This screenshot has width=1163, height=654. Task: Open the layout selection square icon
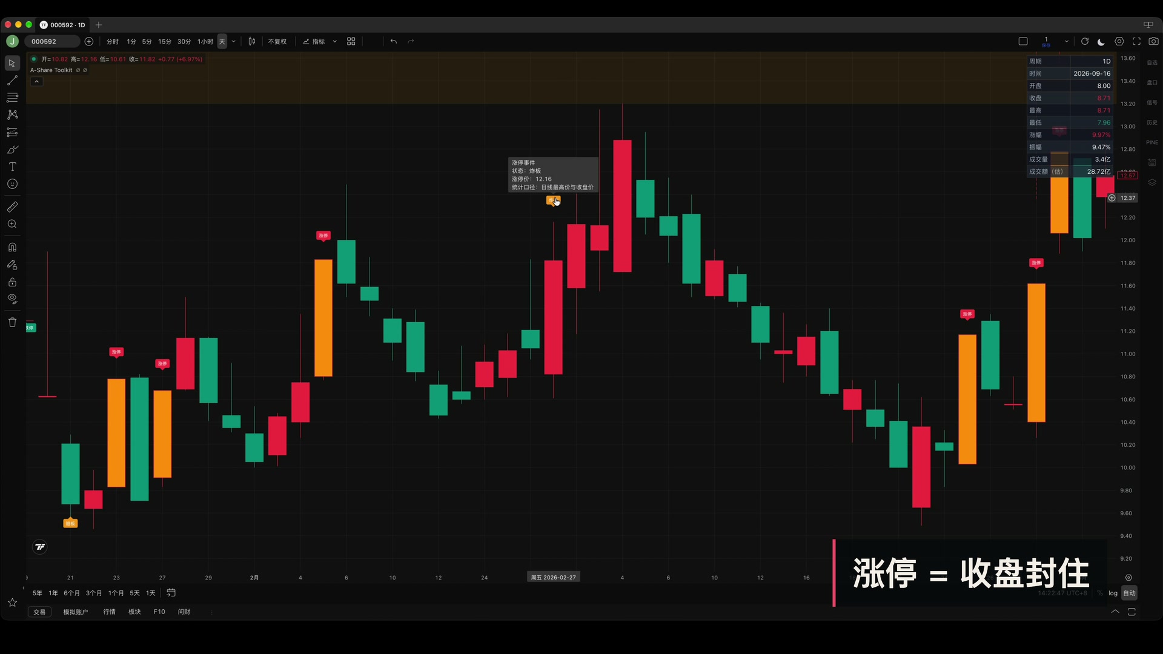tap(1023, 41)
